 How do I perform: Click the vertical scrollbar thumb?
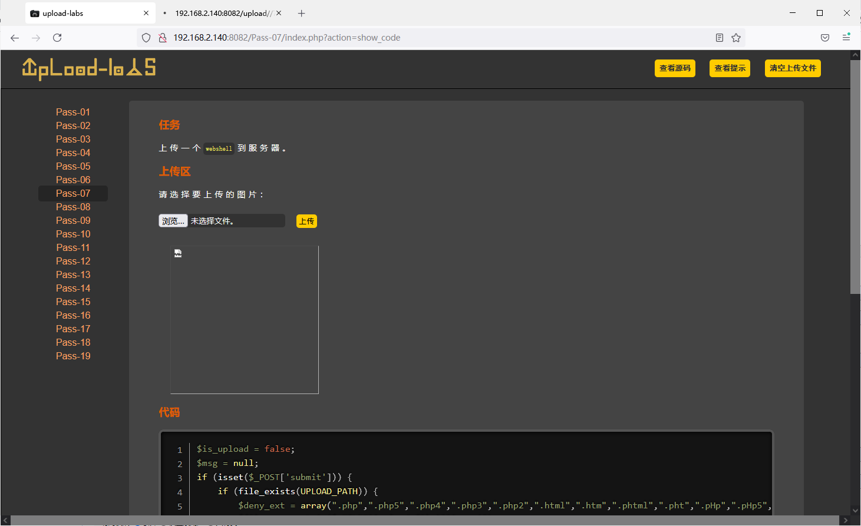point(856,177)
